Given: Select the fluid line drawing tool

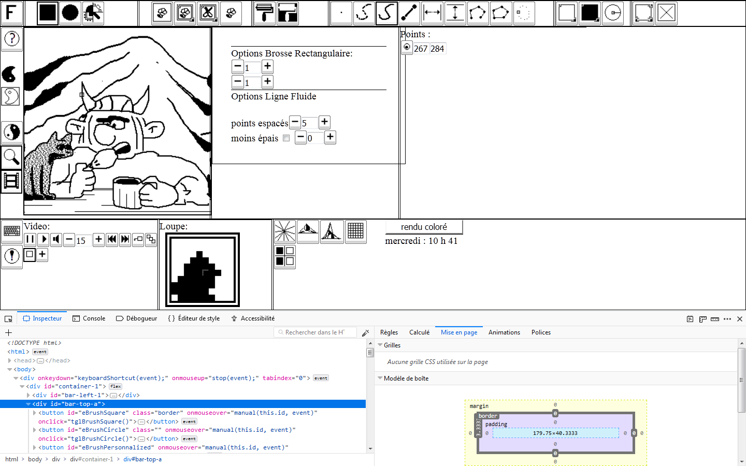Looking at the screenshot, I should tap(387, 12).
